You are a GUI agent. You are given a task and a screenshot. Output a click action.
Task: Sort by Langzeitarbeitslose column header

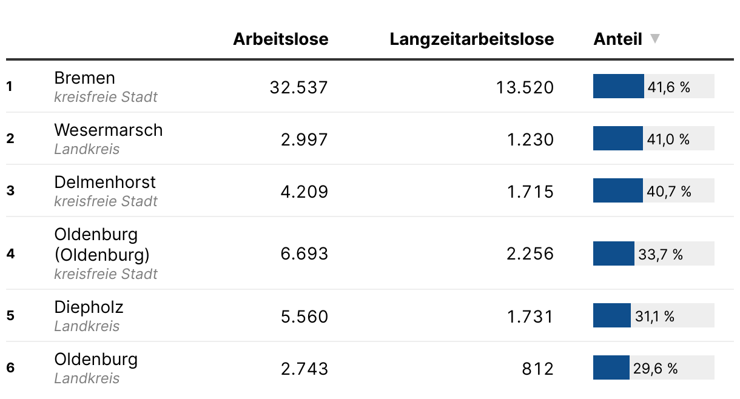472,39
